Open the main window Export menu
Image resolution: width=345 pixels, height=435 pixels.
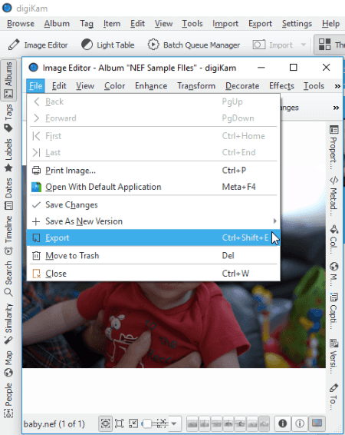click(x=260, y=24)
